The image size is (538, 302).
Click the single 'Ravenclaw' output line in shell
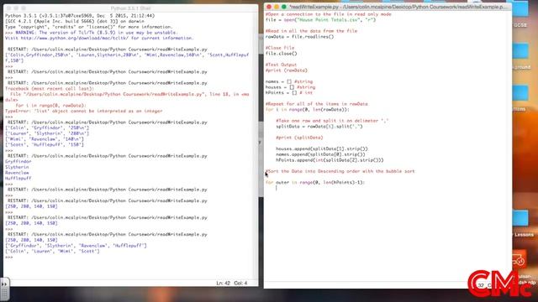pyautogui.click(x=17, y=173)
